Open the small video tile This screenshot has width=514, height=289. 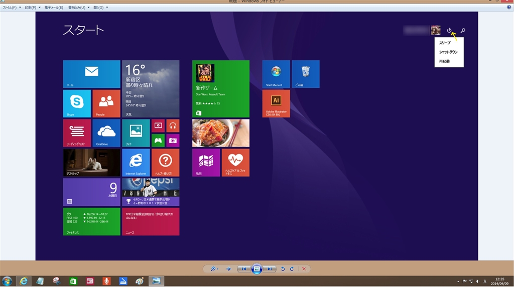(158, 125)
